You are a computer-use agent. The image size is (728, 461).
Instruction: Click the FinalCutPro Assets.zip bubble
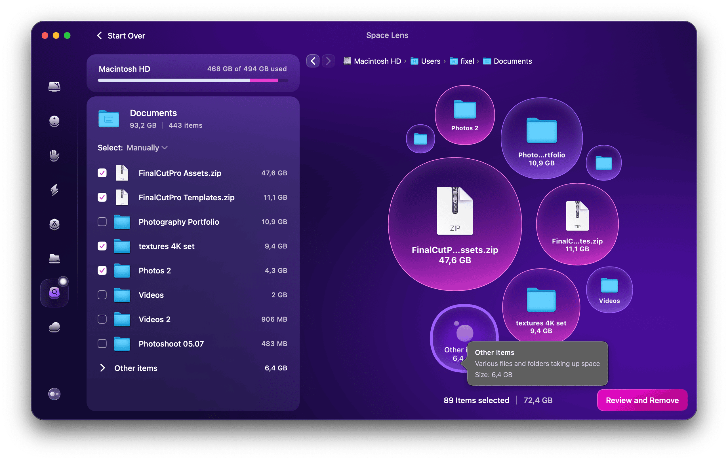455,224
